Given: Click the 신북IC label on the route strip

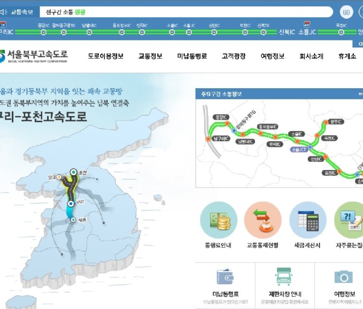Looking at the screenshot, I should pos(287,32).
